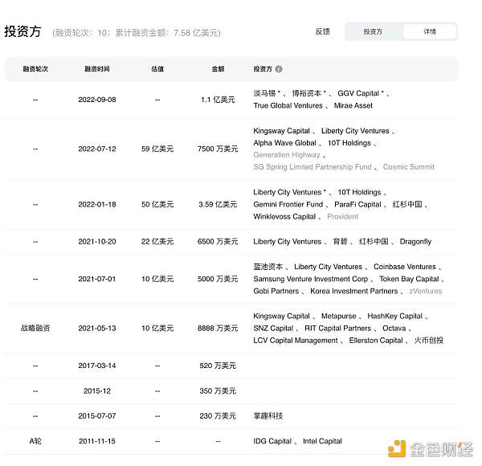
Task: Open investor Octava
Action: 394,329
